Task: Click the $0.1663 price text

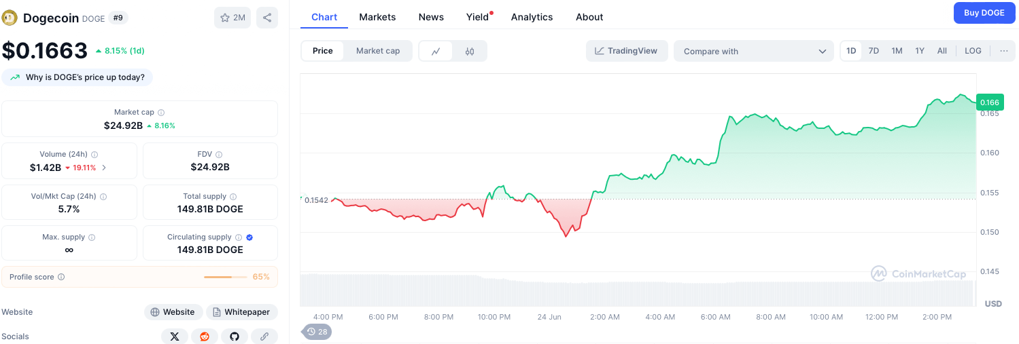Action: (x=45, y=50)
